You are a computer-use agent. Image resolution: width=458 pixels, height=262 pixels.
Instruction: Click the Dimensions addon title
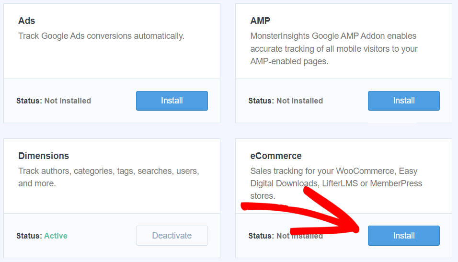tap(44, 156)
